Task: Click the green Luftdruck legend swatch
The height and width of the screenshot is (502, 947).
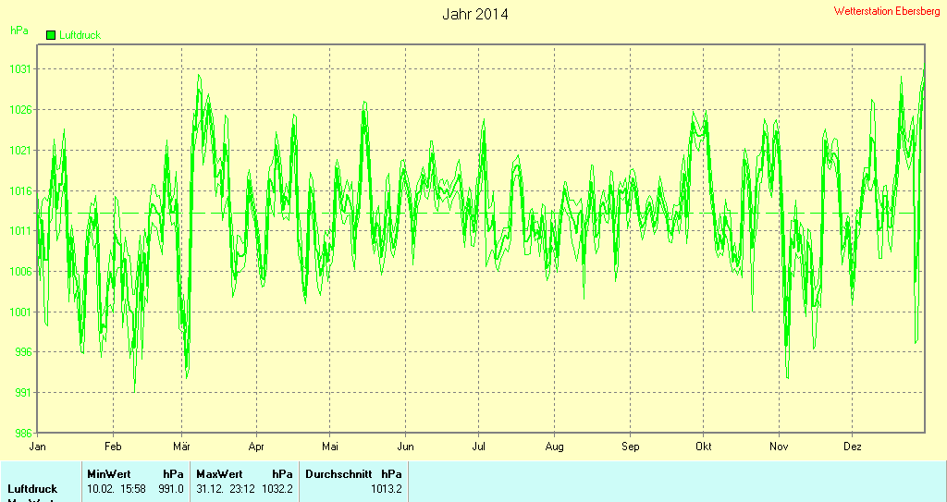Action: pyautogui.click(x=51, y=35)
